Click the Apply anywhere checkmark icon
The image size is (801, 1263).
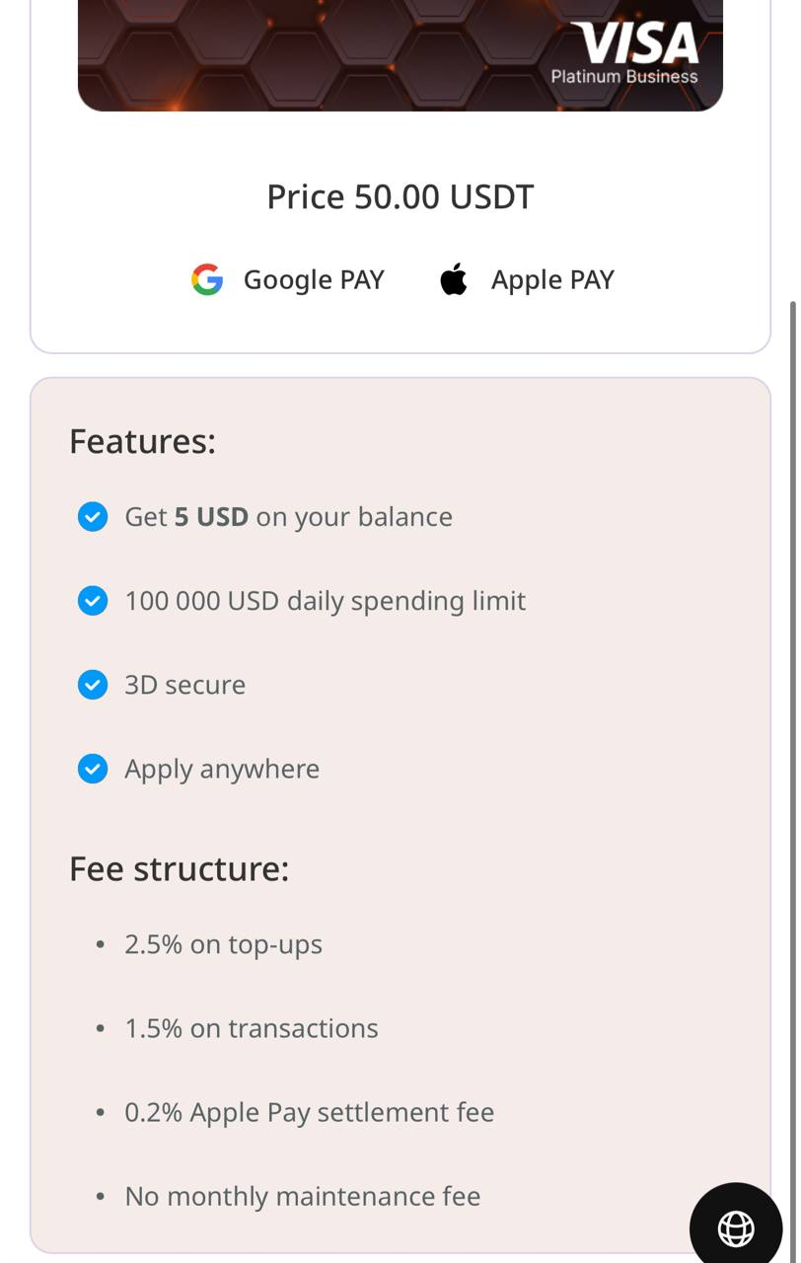pos(93,769)
